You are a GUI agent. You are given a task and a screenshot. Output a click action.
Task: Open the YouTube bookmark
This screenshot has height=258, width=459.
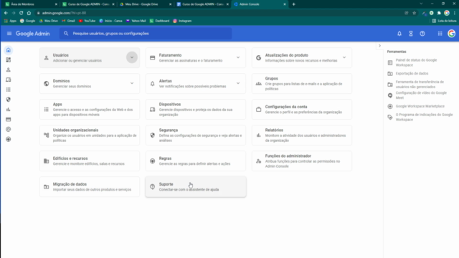pyautogui.click(x=87, y=21)
